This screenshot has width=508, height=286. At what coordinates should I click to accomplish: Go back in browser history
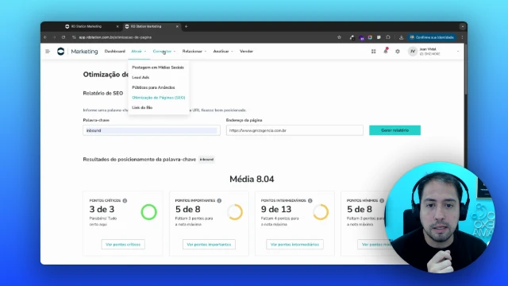[45, 37]
